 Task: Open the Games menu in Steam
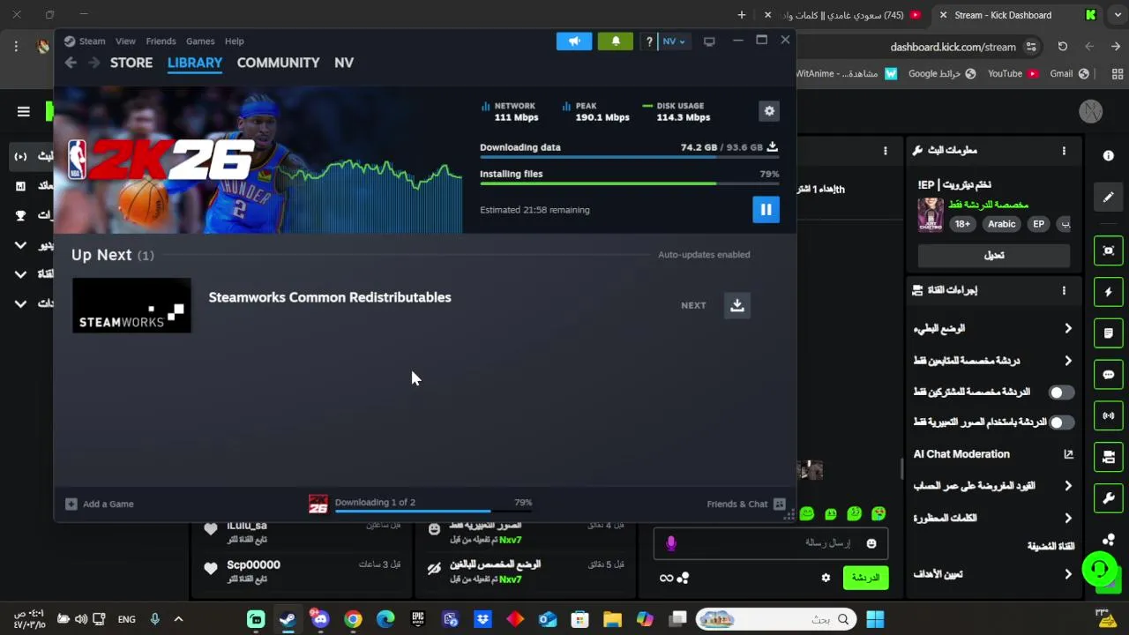[200, 41]
